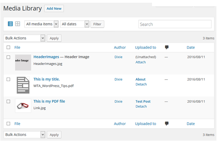Sort by Author column in header
This screenshot has height=141, width=218.
point(120,48)
